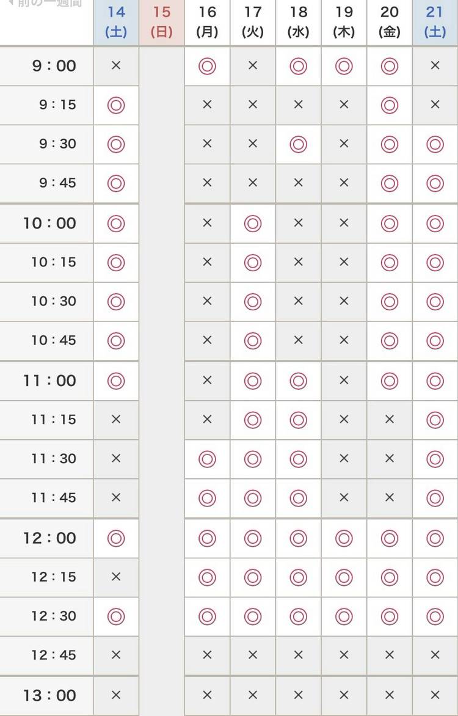Select the 11:15 slot on Tuesday the 17th
Screen dimensions: 458x716
point(253,420)
